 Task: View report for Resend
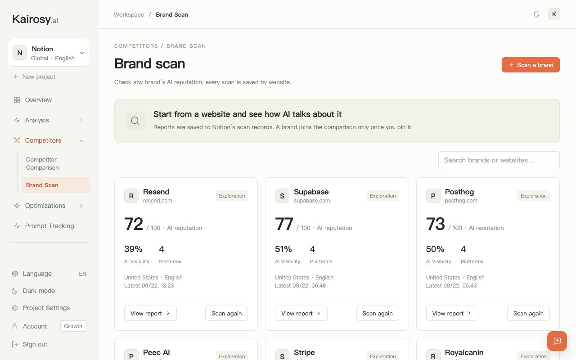[x=150, y=313]
